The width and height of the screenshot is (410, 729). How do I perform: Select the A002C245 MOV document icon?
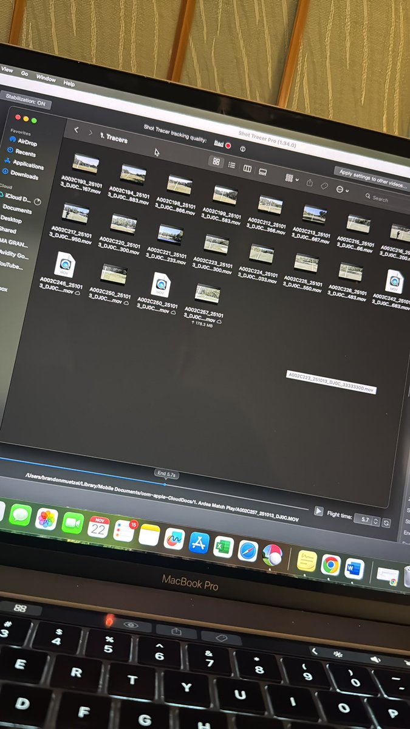pyautogui.click(x=64, y=265)
